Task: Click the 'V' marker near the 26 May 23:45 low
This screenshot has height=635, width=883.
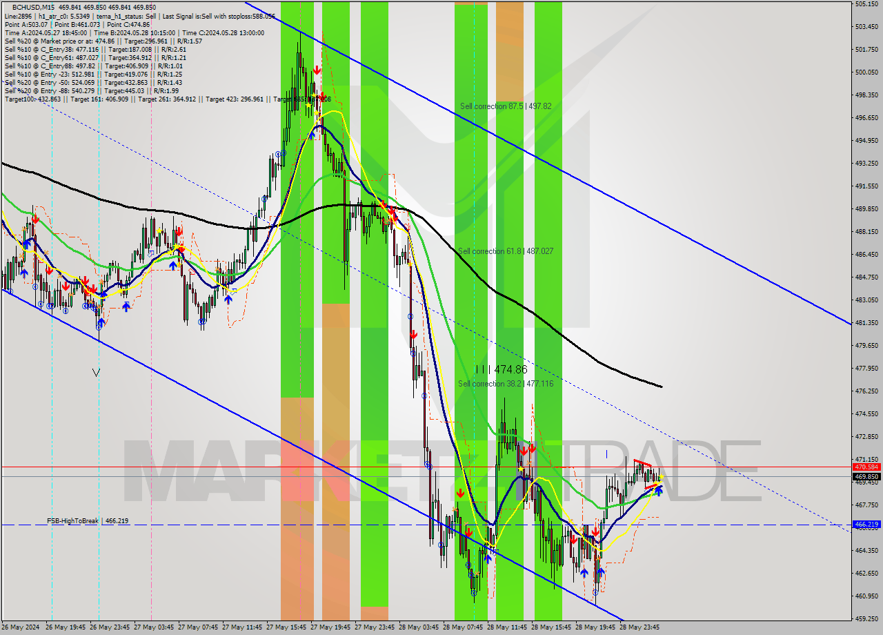Action: pyautogui.click(x=96, y=373)
